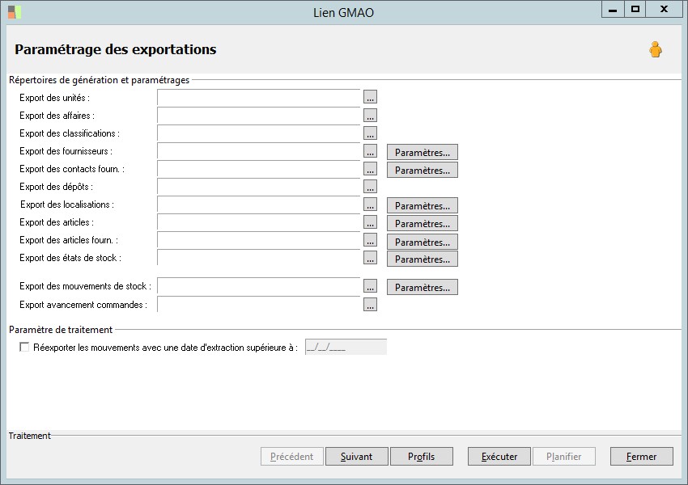
Task: Run the export with Exécuter
Action: pos(499,457)
